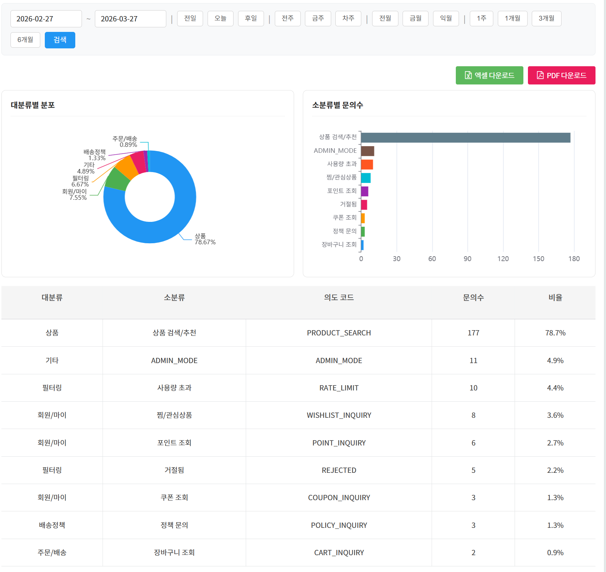Choose the 전주 quick range button
The height and width of the screenshot is (572, 606).
tap(287, 19)
